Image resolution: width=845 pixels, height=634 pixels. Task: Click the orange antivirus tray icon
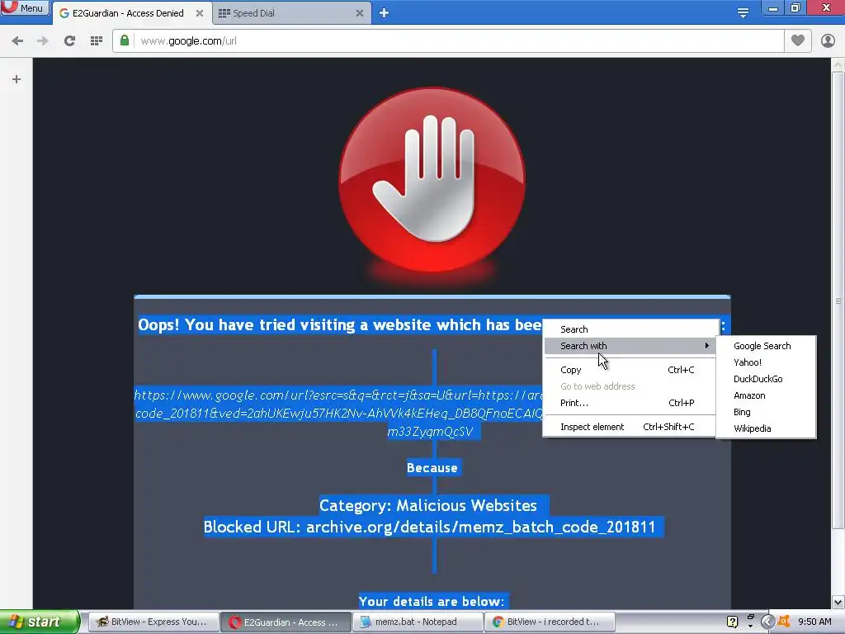click(x=784, y=622)
